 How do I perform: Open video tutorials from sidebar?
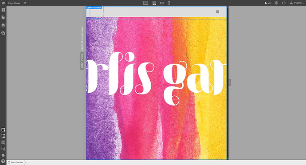click(x=3, y=155)
